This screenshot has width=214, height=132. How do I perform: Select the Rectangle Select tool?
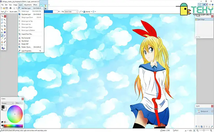(x=2, y=19)
